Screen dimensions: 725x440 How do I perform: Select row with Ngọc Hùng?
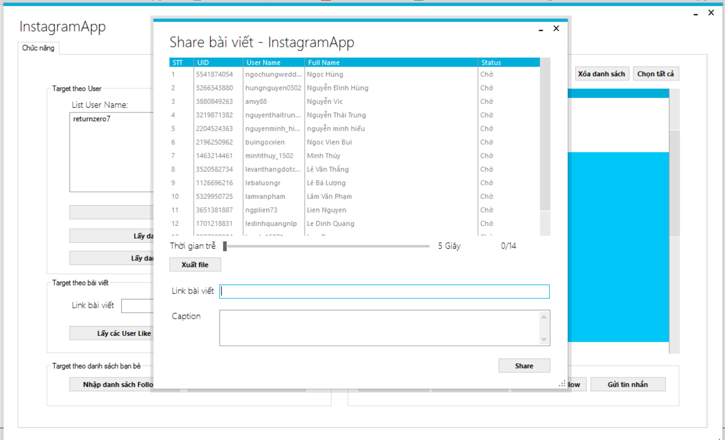(355, 74)
